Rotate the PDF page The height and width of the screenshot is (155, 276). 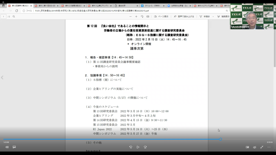[x=142, y=17]
